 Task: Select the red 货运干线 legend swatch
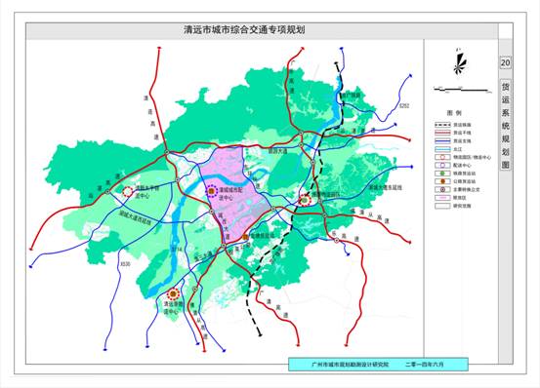(442, 133)
